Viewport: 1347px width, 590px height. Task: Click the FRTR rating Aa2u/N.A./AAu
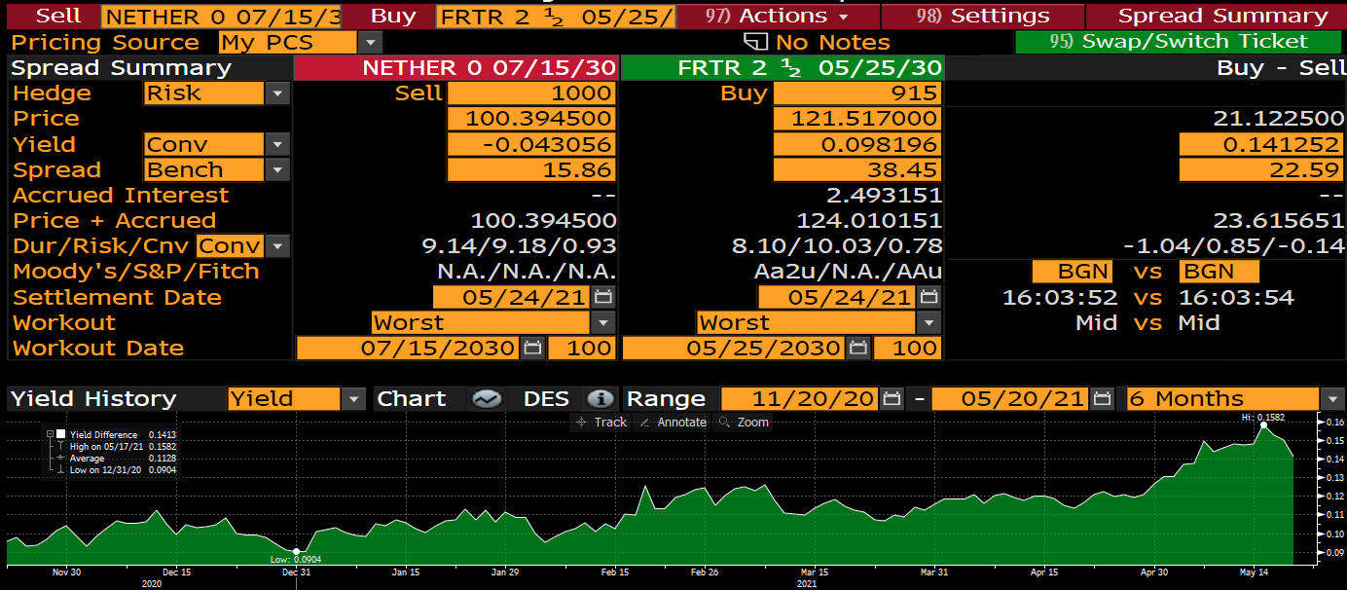pyautogui.click(x=848, y=272)
